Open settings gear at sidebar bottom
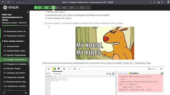170x95 pixels. pyautogui.click(x=26, y=93)
